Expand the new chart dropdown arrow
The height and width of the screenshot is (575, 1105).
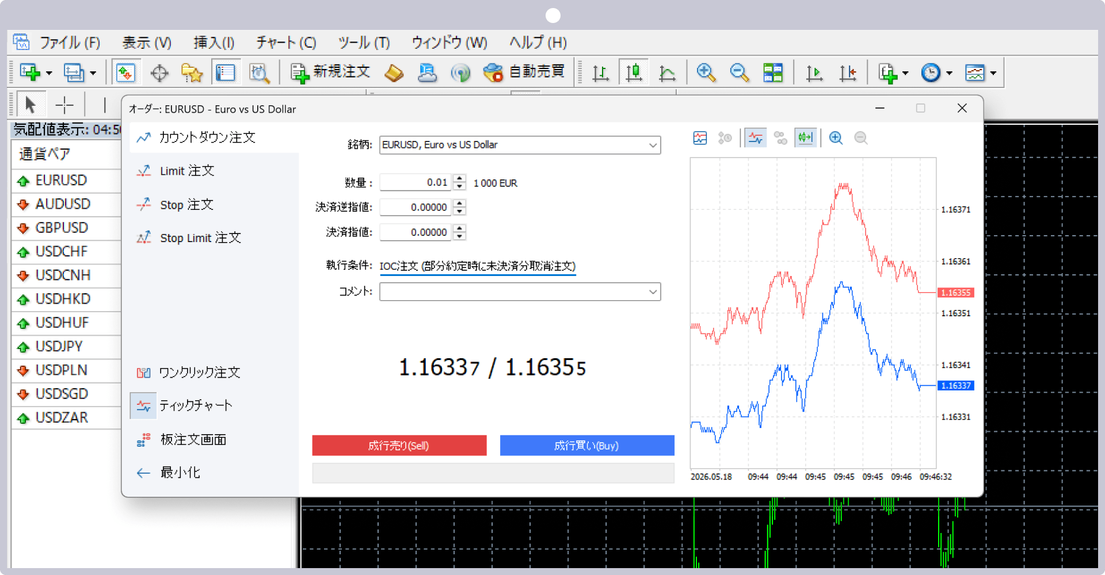tap(49, 73)
